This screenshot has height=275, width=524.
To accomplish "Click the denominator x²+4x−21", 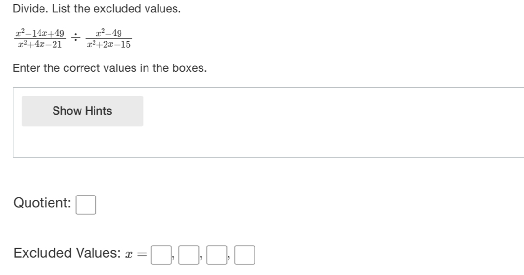I will [x=40, y=44].
